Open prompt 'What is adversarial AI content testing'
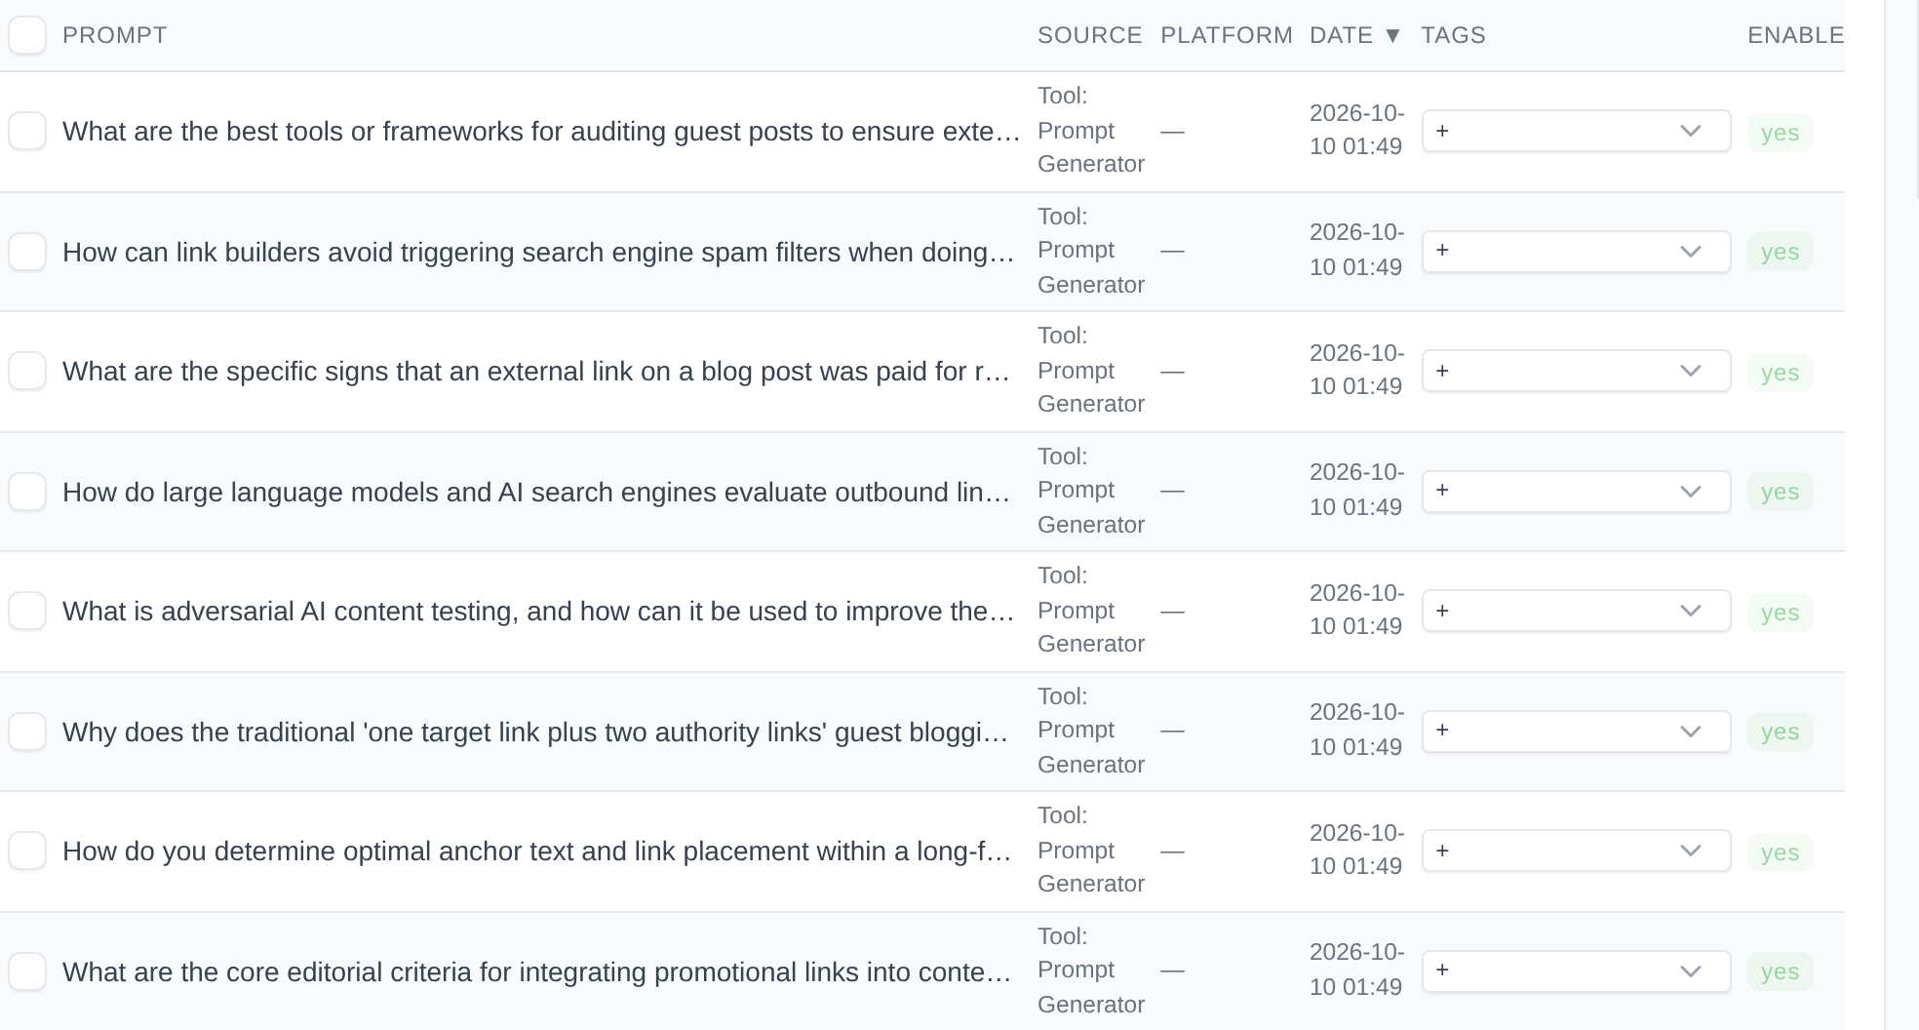This screenshot has width=1919, height=1030. tap(538, 612)
